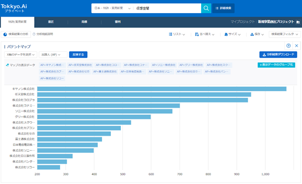The height and width of the screenshot is (184, 302).
Task: Select the AP=株式会社日立 data tag
Action: click(x=189, y=72)
